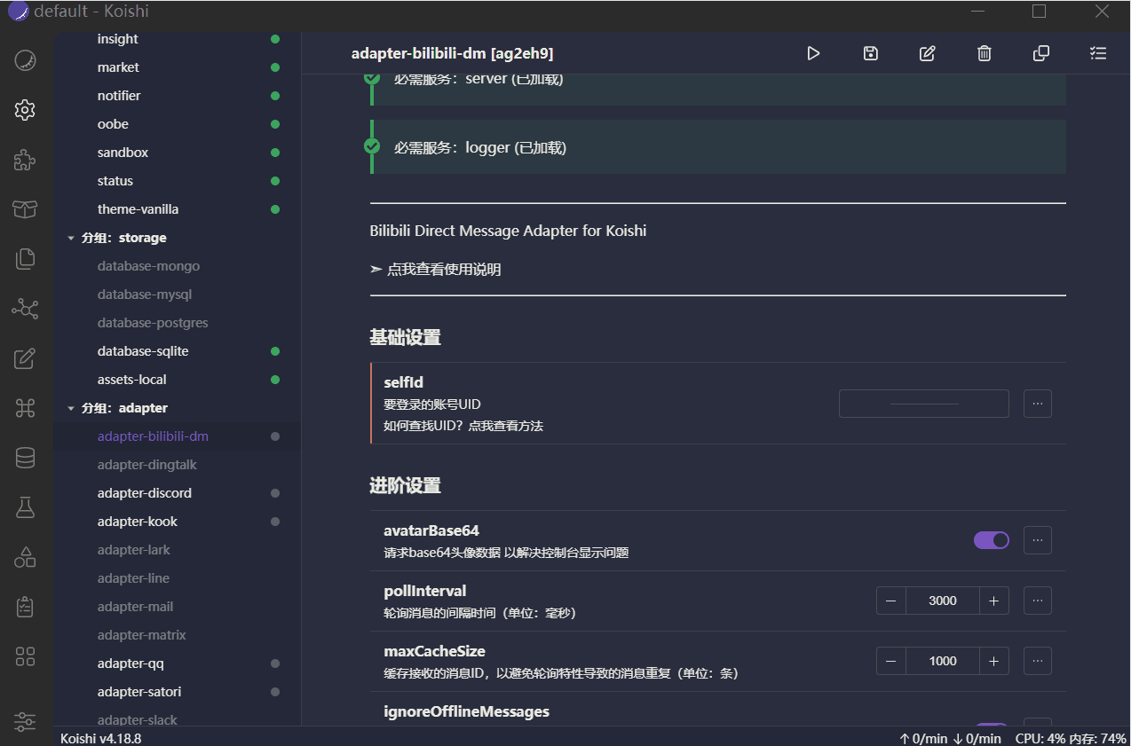Decrease pollInterval with the minus button
The image size is (1131, 746).
click(x=890, y=601)
